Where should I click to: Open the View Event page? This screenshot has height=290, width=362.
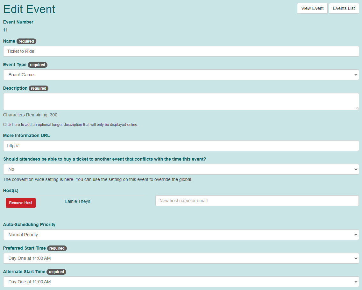coord(312,8)
